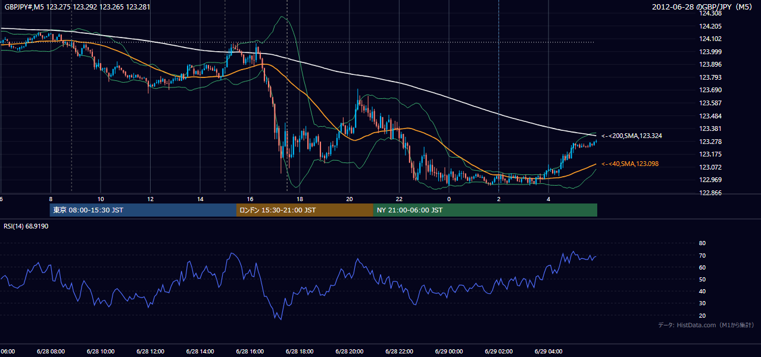Click the 6/28 22:00 time axis label
Viewport: 761px width, 357px height.
[398, 351]
